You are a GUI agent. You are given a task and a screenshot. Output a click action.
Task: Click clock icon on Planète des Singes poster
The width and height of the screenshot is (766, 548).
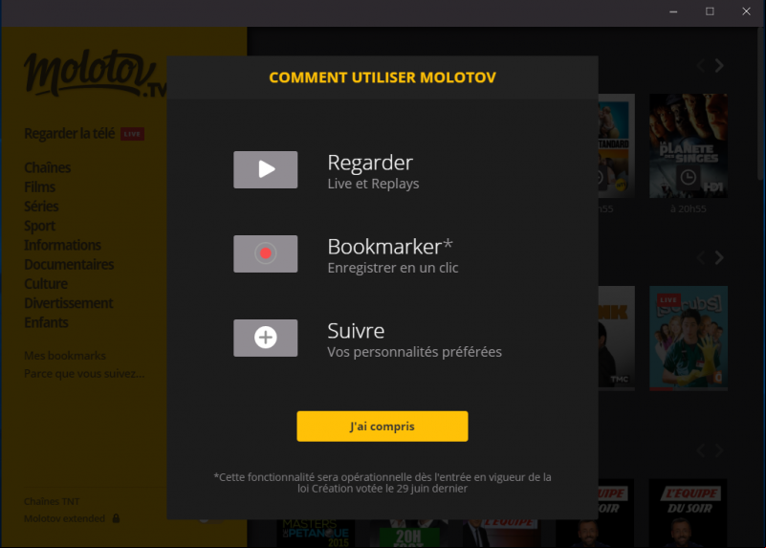click(x=689, y=177)
